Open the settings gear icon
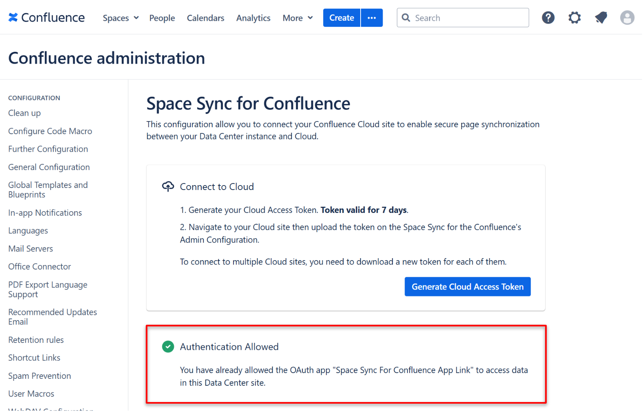 (575, 18)
